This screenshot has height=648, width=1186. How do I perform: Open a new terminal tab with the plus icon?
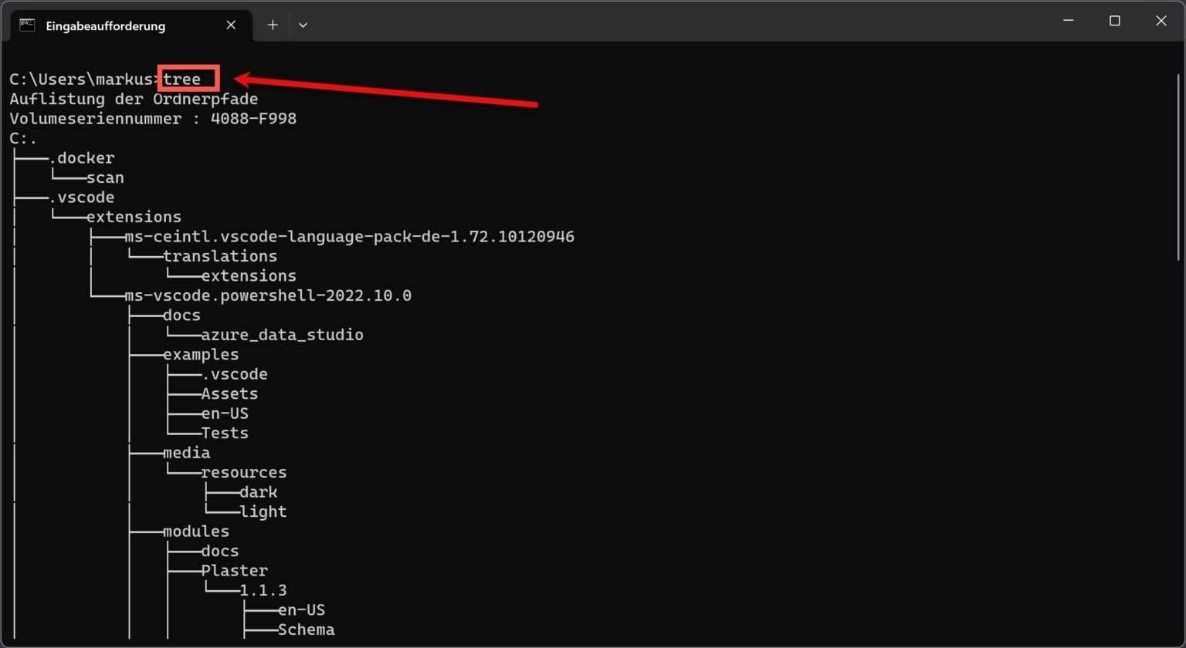tap(273, 25)
